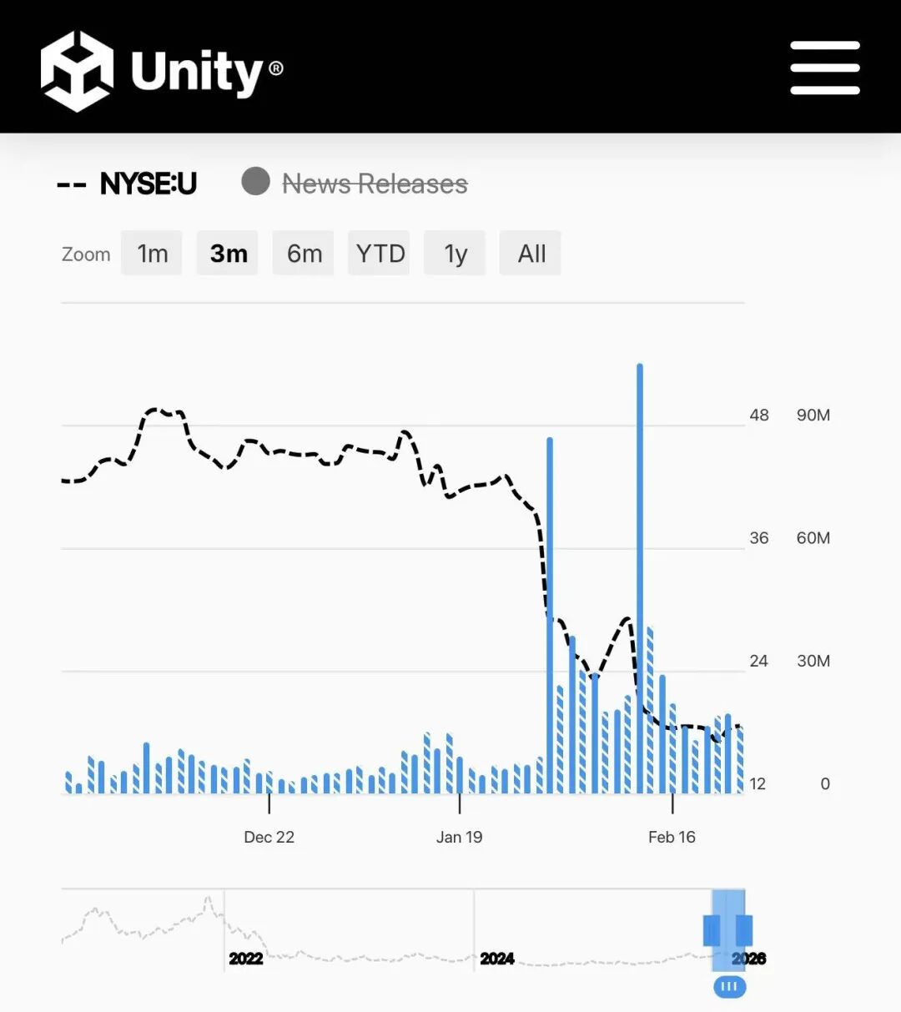
Task: Show All stock history
Action: tap(531, 254)
